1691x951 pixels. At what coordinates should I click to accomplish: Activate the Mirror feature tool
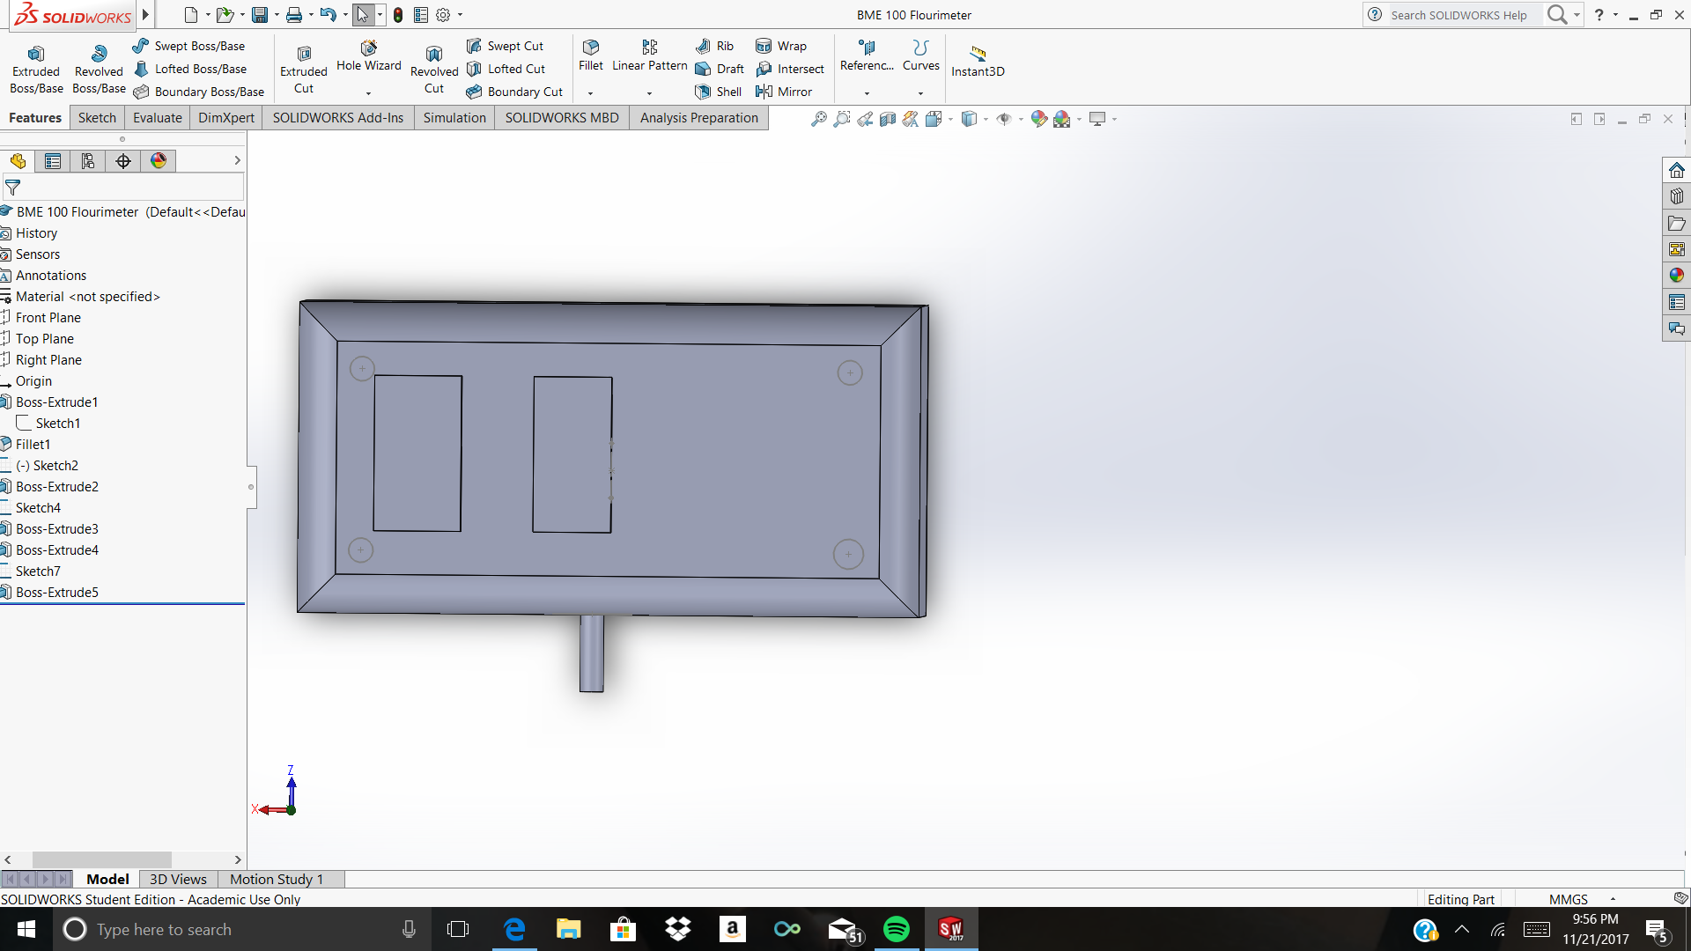783,92
